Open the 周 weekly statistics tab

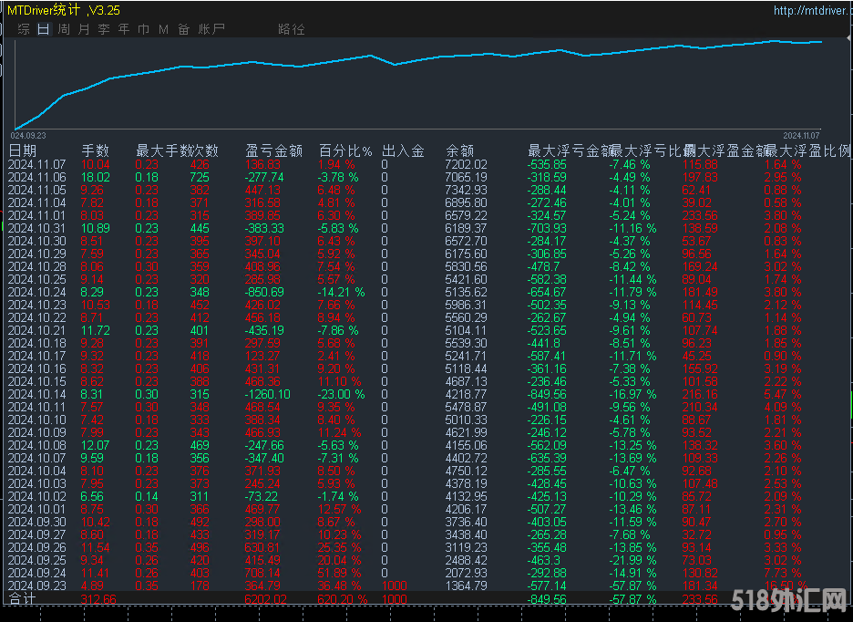64,29
